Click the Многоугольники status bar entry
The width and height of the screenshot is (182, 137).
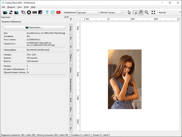(x=52, y=135)
